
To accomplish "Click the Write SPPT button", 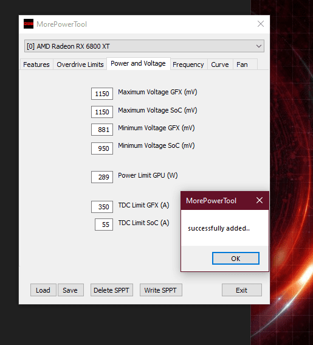I will [x=160, y=290].
